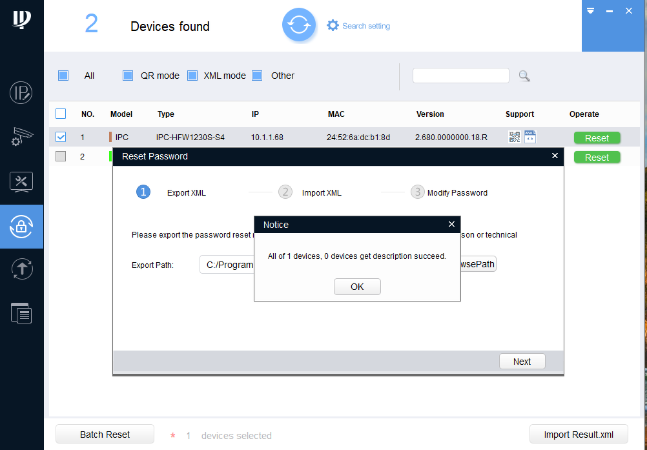Viewport: 647px width, 450px height.
Task: Open the System Settings tools icon
Action: point(21,182)
